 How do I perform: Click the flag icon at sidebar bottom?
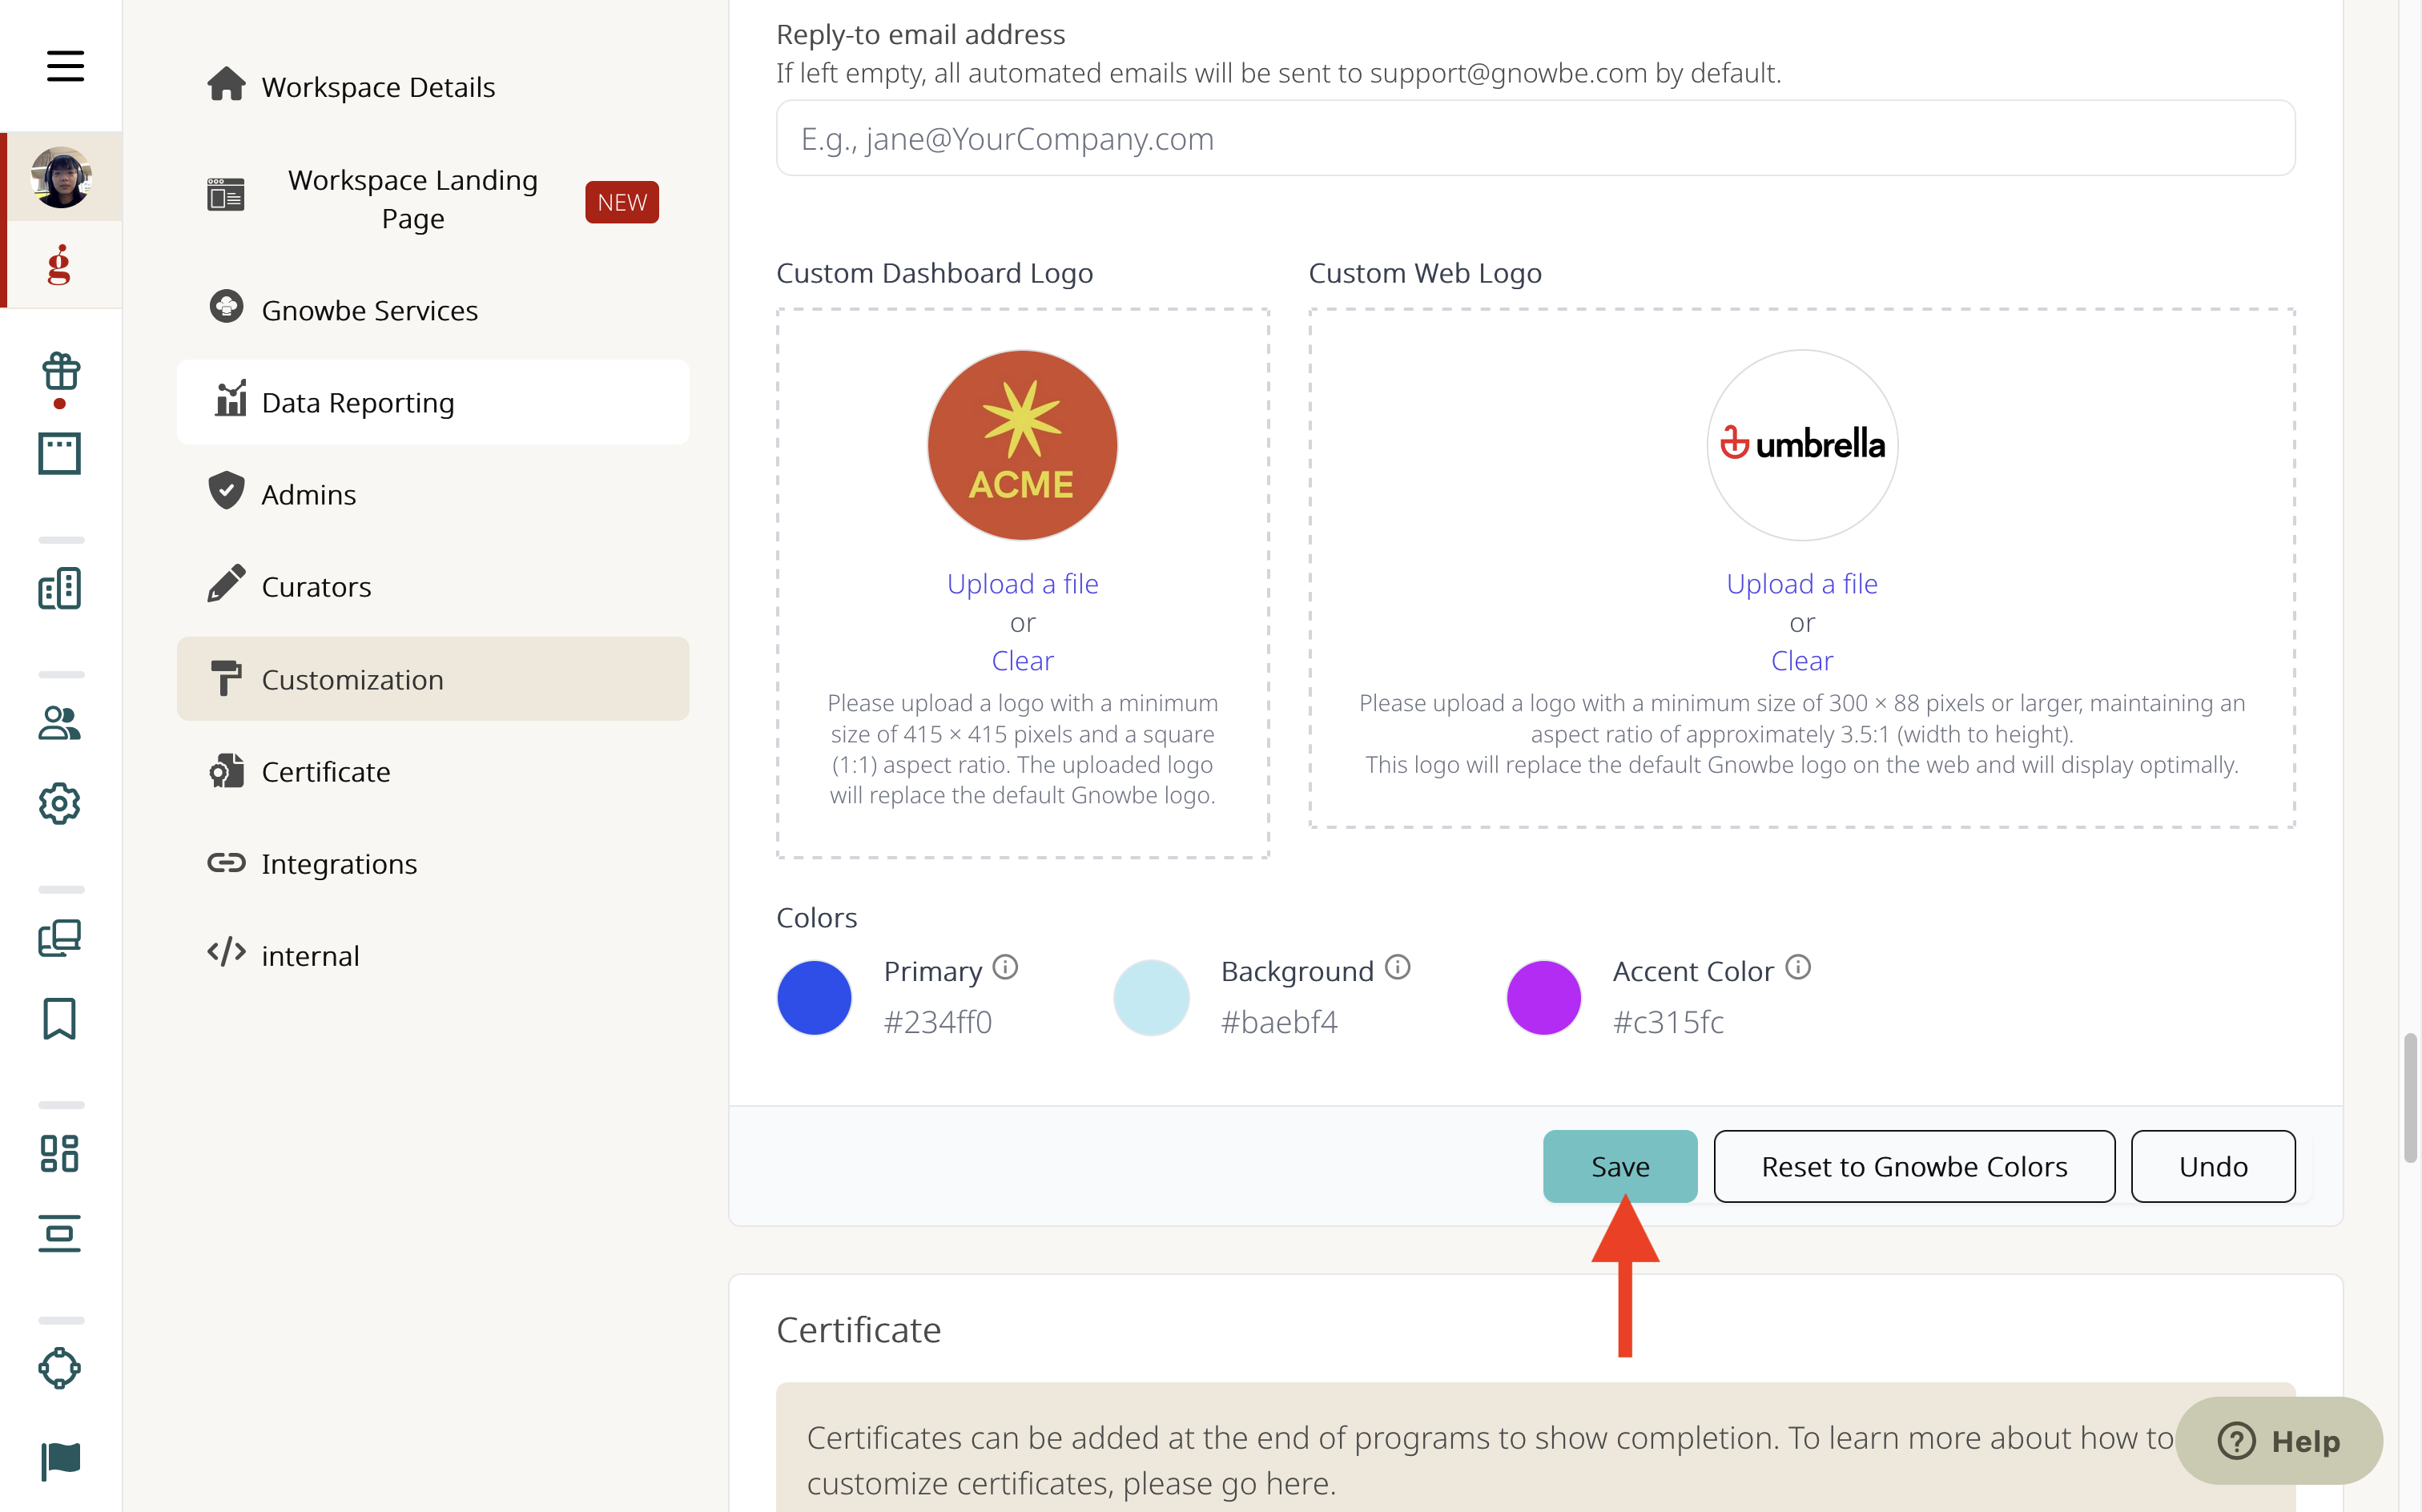(x=60, y=1460)
